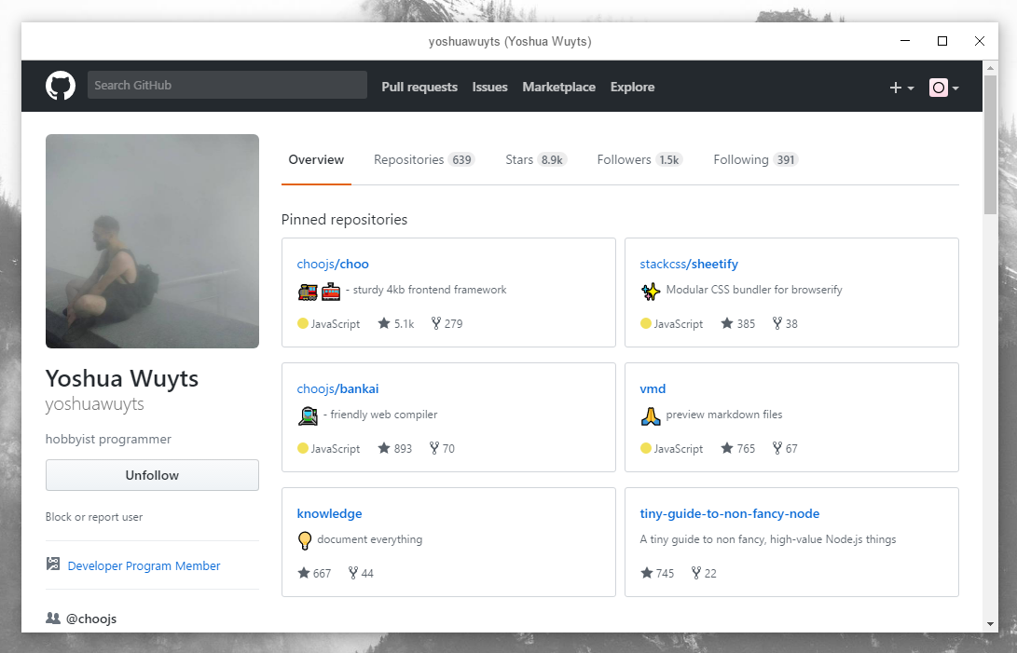
Task: Open the knowledge repository
Action: (x=329, y=513)
